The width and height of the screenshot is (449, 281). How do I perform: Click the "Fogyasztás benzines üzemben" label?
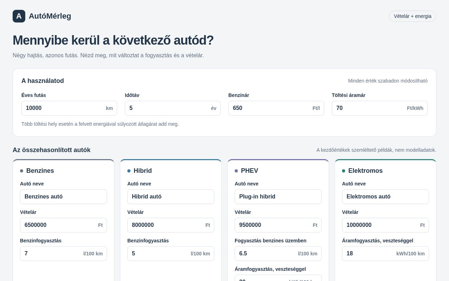pyautogui.click(x=270, y=241)
